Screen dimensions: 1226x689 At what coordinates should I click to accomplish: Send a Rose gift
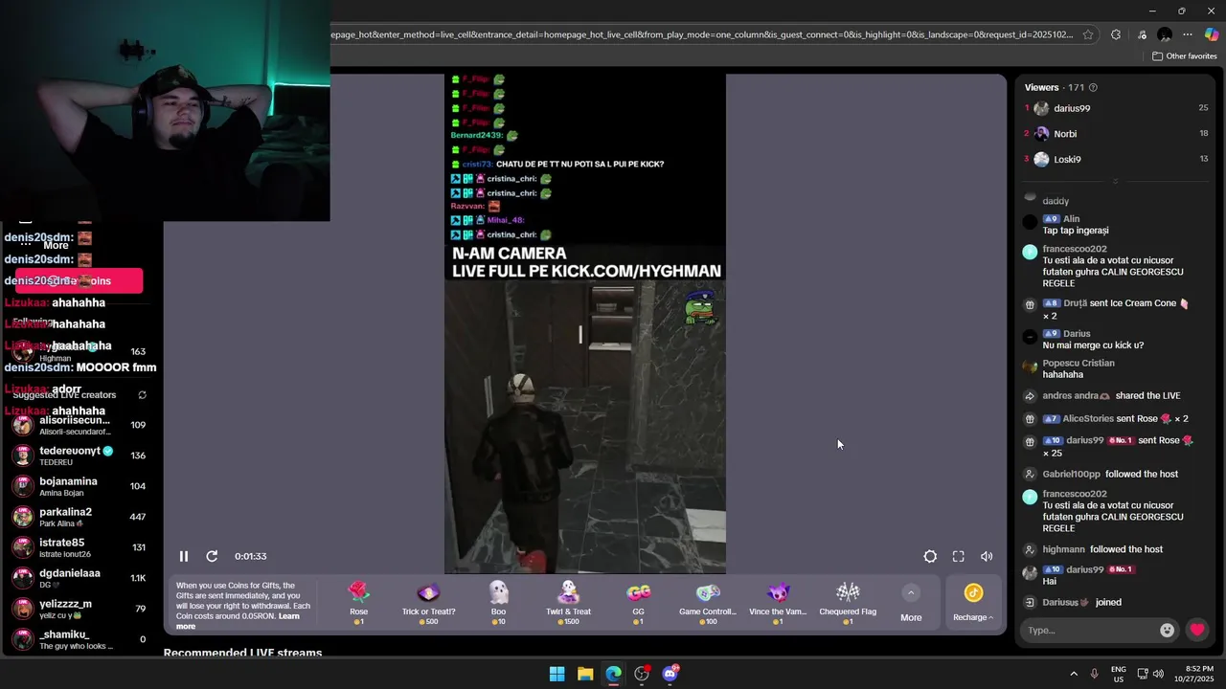point(358,603)
